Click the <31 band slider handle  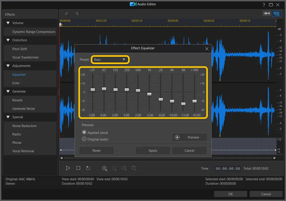point(93,90)
